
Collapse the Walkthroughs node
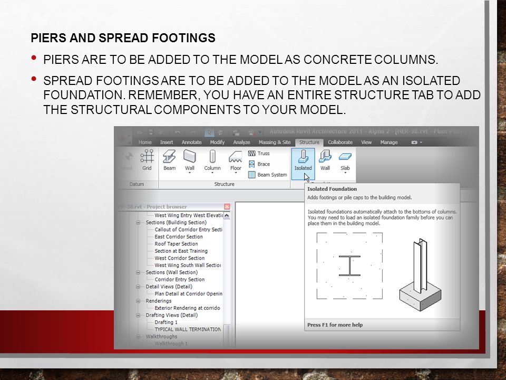(138, 336)
